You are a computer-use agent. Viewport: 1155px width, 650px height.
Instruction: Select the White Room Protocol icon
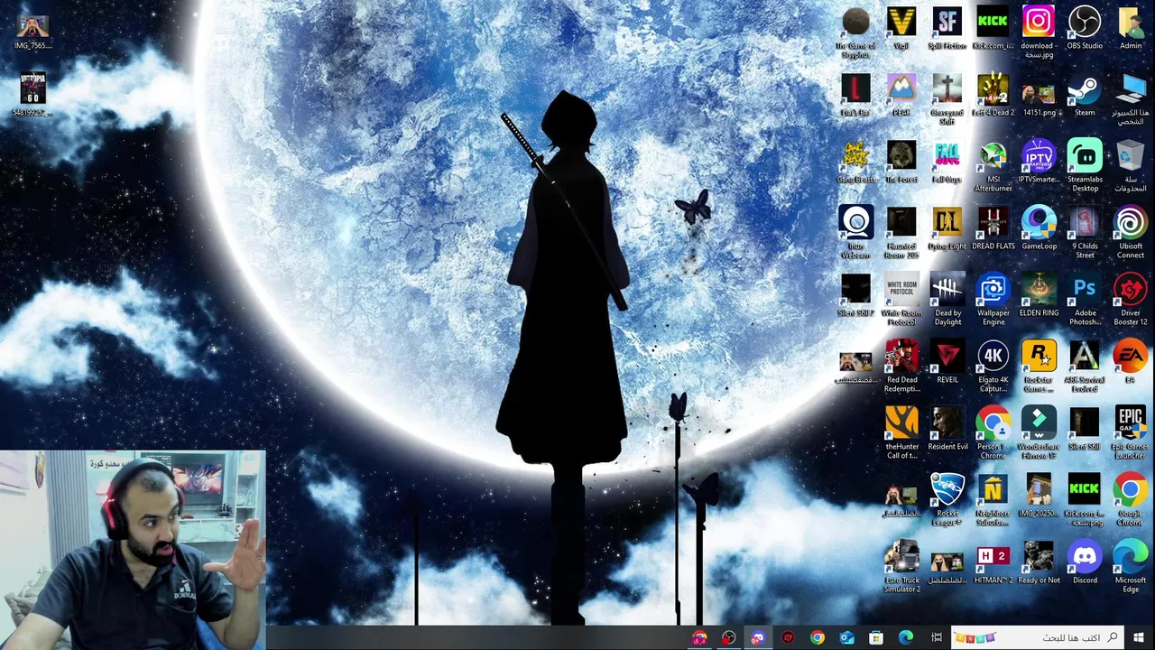tap(901, 299)
